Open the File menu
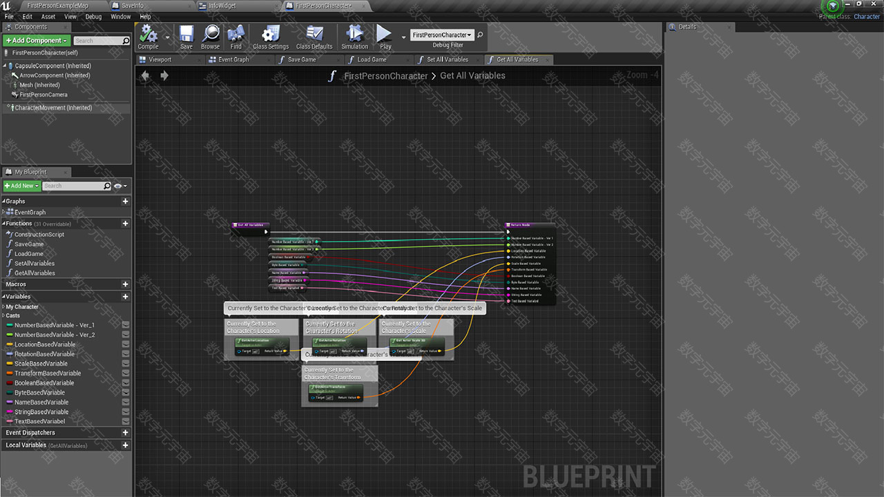Screen dimensions: 884x497 tap(9, 17)
